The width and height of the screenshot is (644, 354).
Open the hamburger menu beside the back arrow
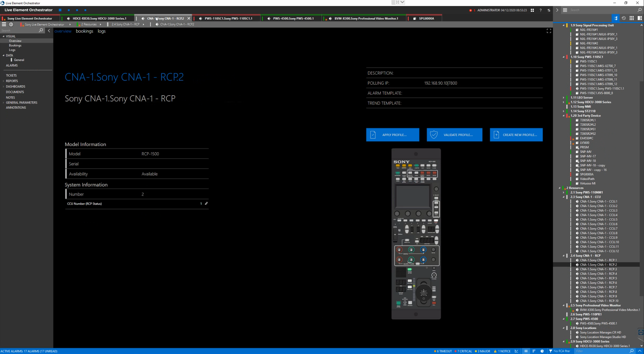[4, 24]
